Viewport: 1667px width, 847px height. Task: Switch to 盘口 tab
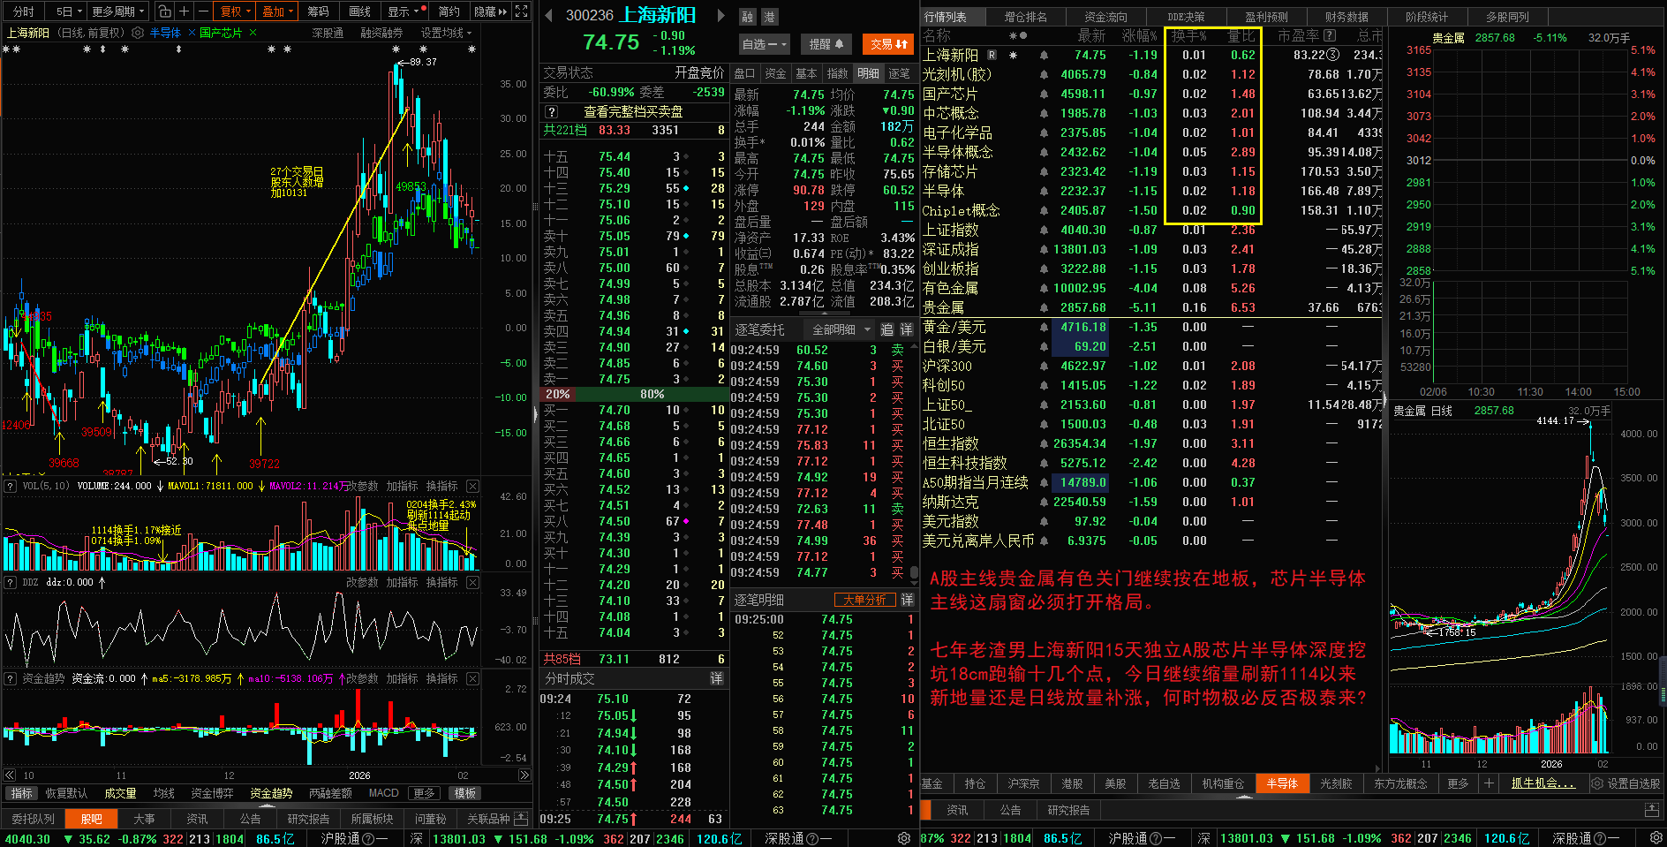coord(744,73)
